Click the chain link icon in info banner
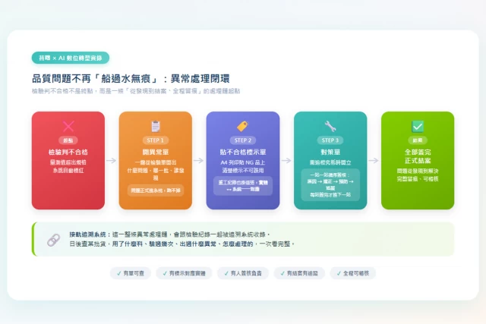The image size is (486, 324). (53, 240)
